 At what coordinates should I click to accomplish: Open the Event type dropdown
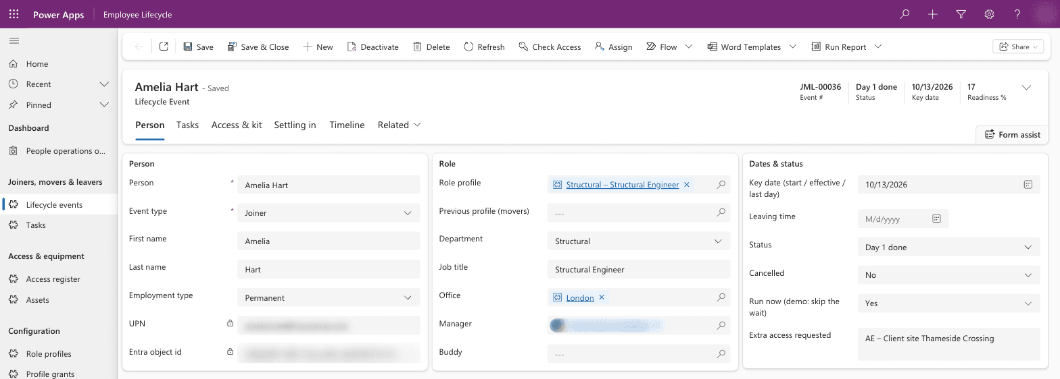[329, 213]
